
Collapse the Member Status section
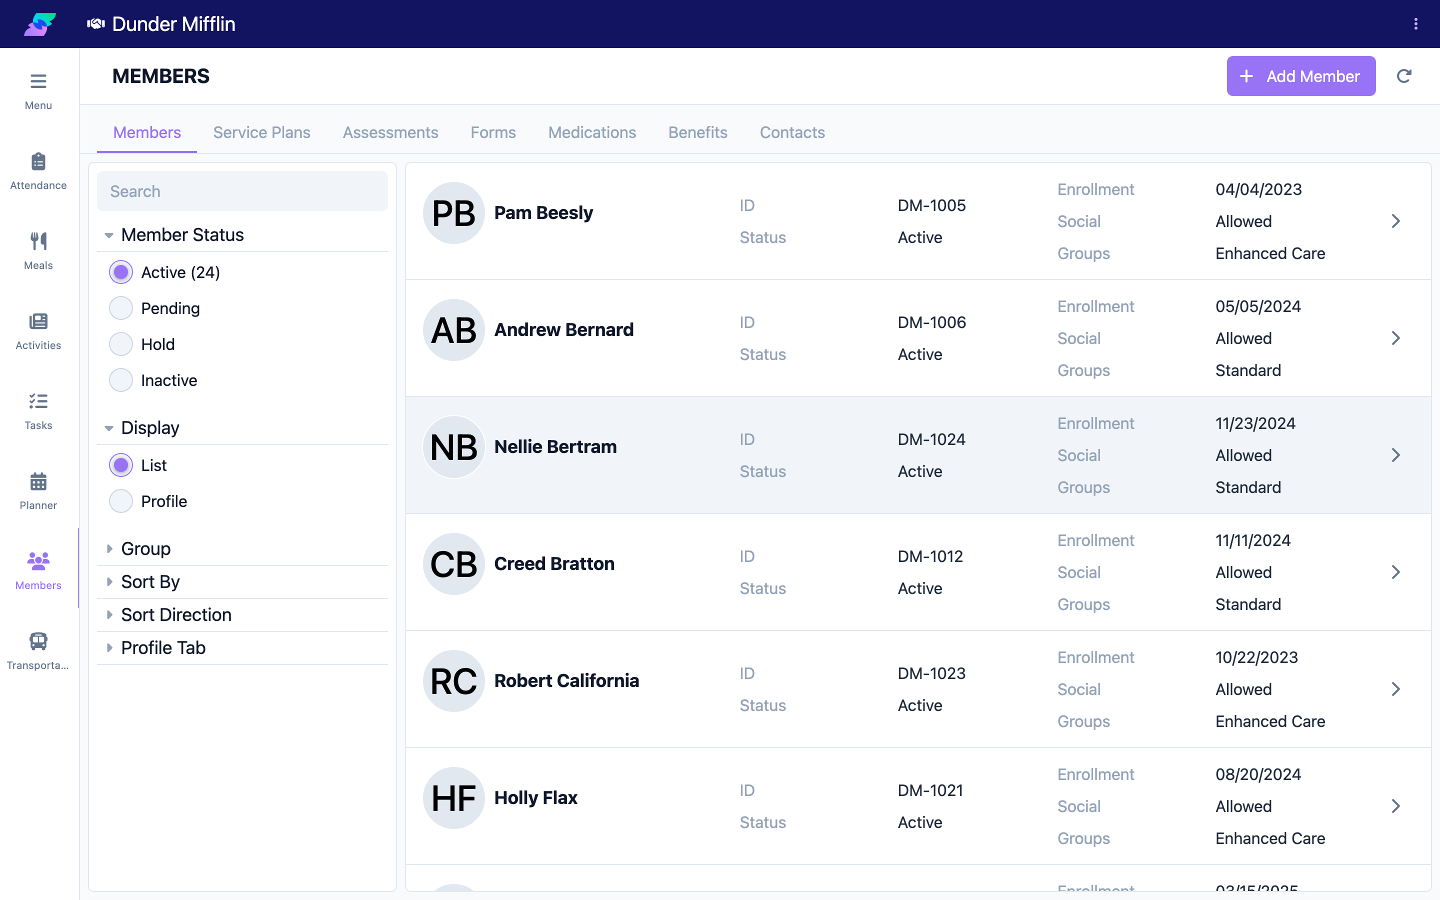pos(242,234)
